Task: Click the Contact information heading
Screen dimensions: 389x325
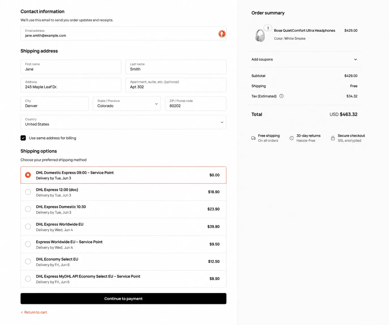Action: pyautogui.click(x=42, y=12)
